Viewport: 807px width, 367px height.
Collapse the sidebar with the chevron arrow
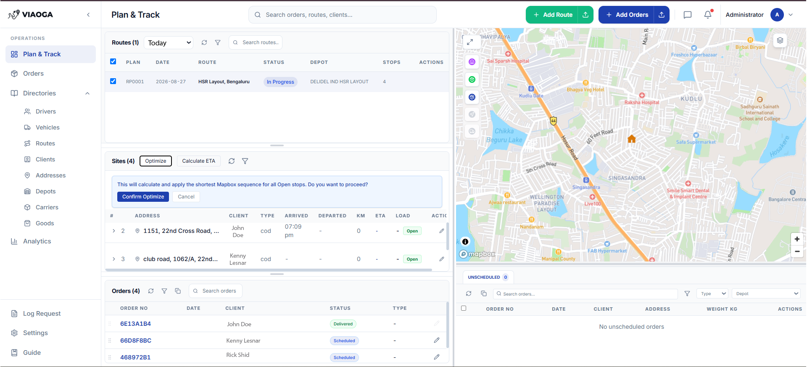point(88,15)
